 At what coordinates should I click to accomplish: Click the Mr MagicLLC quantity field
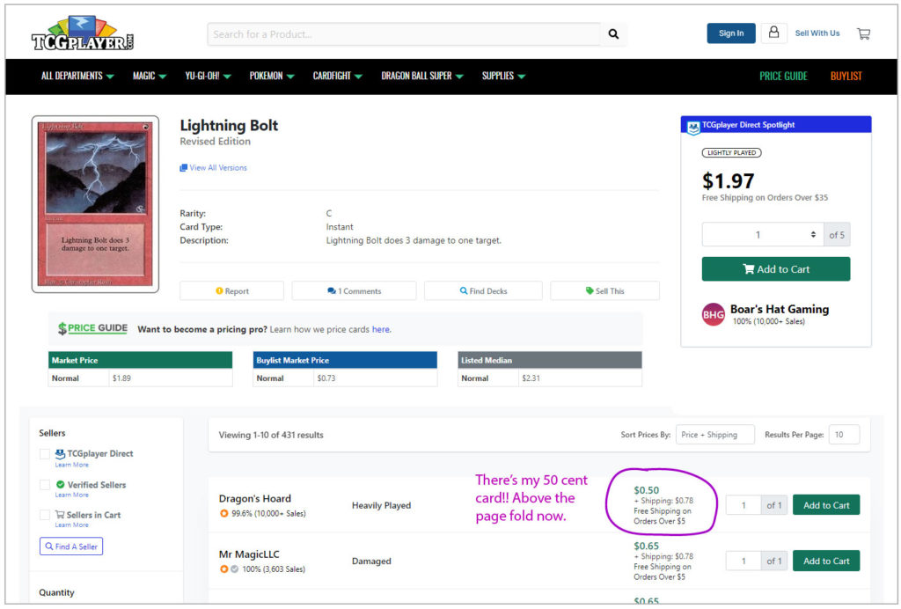(x=744, y=561)
